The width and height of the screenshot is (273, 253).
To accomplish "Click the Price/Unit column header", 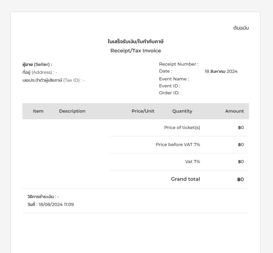I will tap(143, 111).
